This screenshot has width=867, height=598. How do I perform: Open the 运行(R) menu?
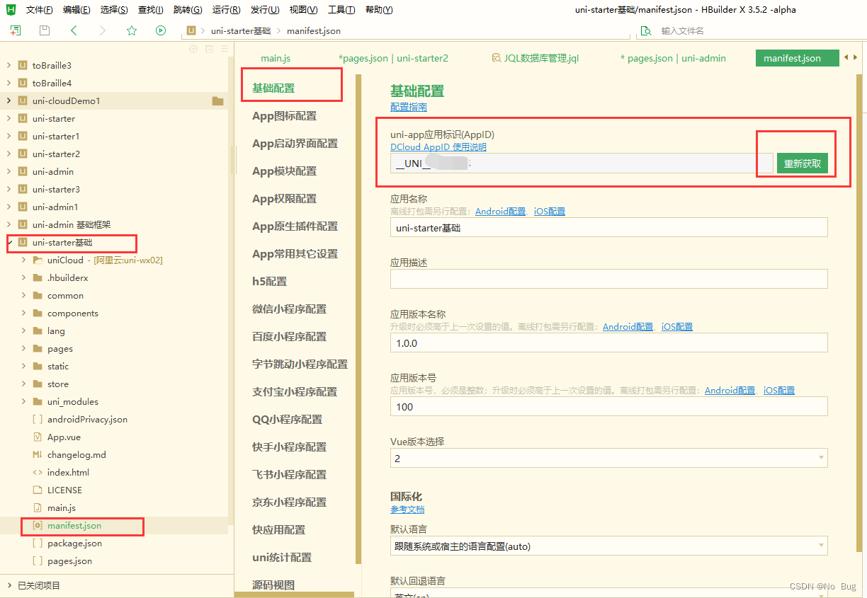pos(226,10)
